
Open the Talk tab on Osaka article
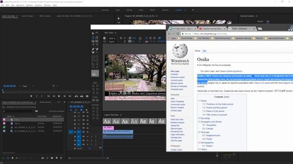point(204,51)
